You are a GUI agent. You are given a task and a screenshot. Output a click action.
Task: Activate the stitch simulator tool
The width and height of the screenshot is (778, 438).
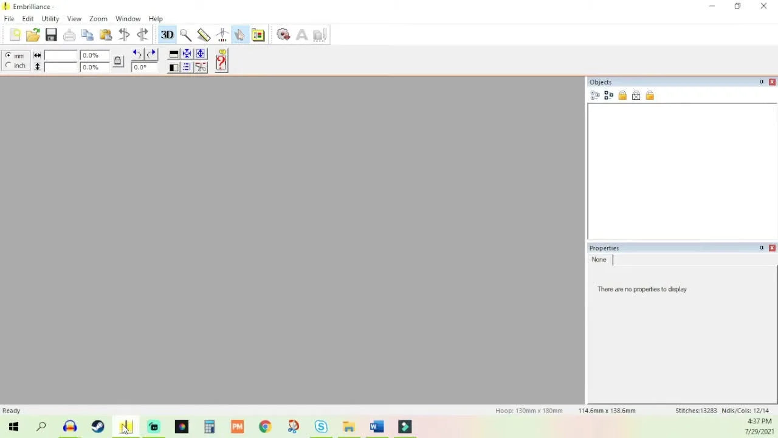pyautogui.click(x=222, y=35)
